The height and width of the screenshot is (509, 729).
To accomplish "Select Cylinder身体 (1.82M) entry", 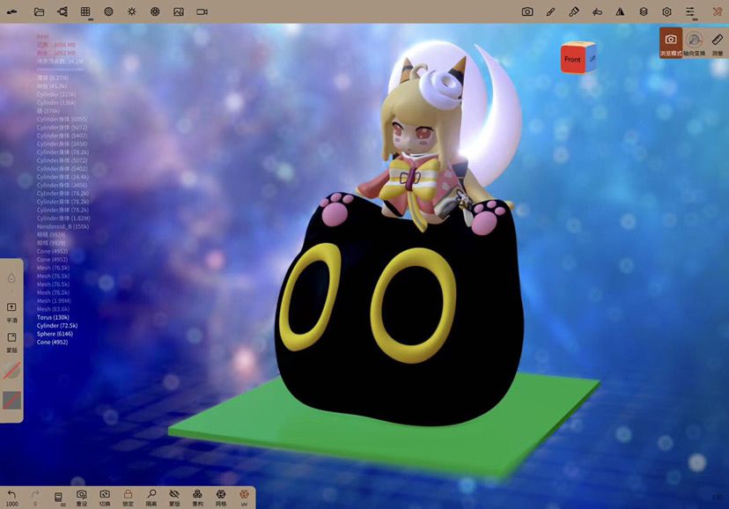I will [x=63, y=218].
